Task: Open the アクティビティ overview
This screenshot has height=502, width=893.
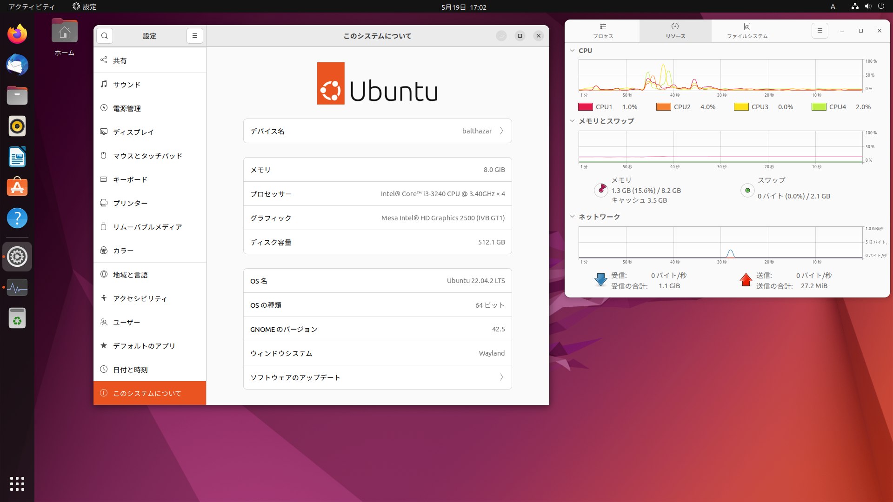Action: [x=32, y=7]
